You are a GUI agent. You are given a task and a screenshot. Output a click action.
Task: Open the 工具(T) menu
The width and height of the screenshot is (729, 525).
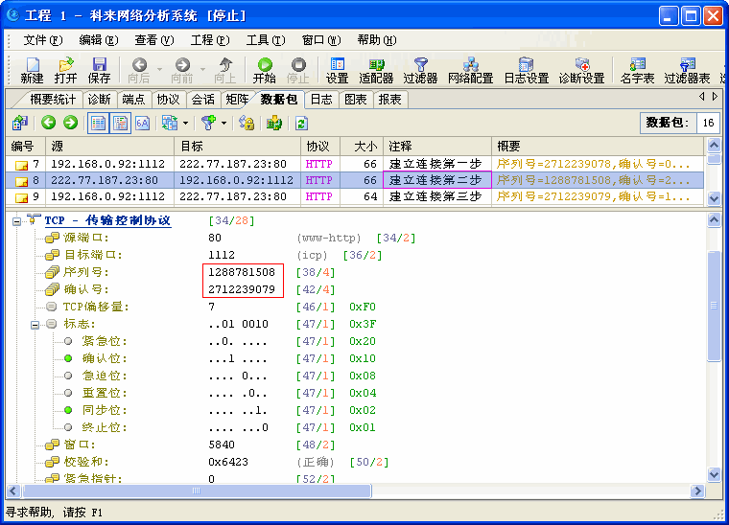[266, 40]
